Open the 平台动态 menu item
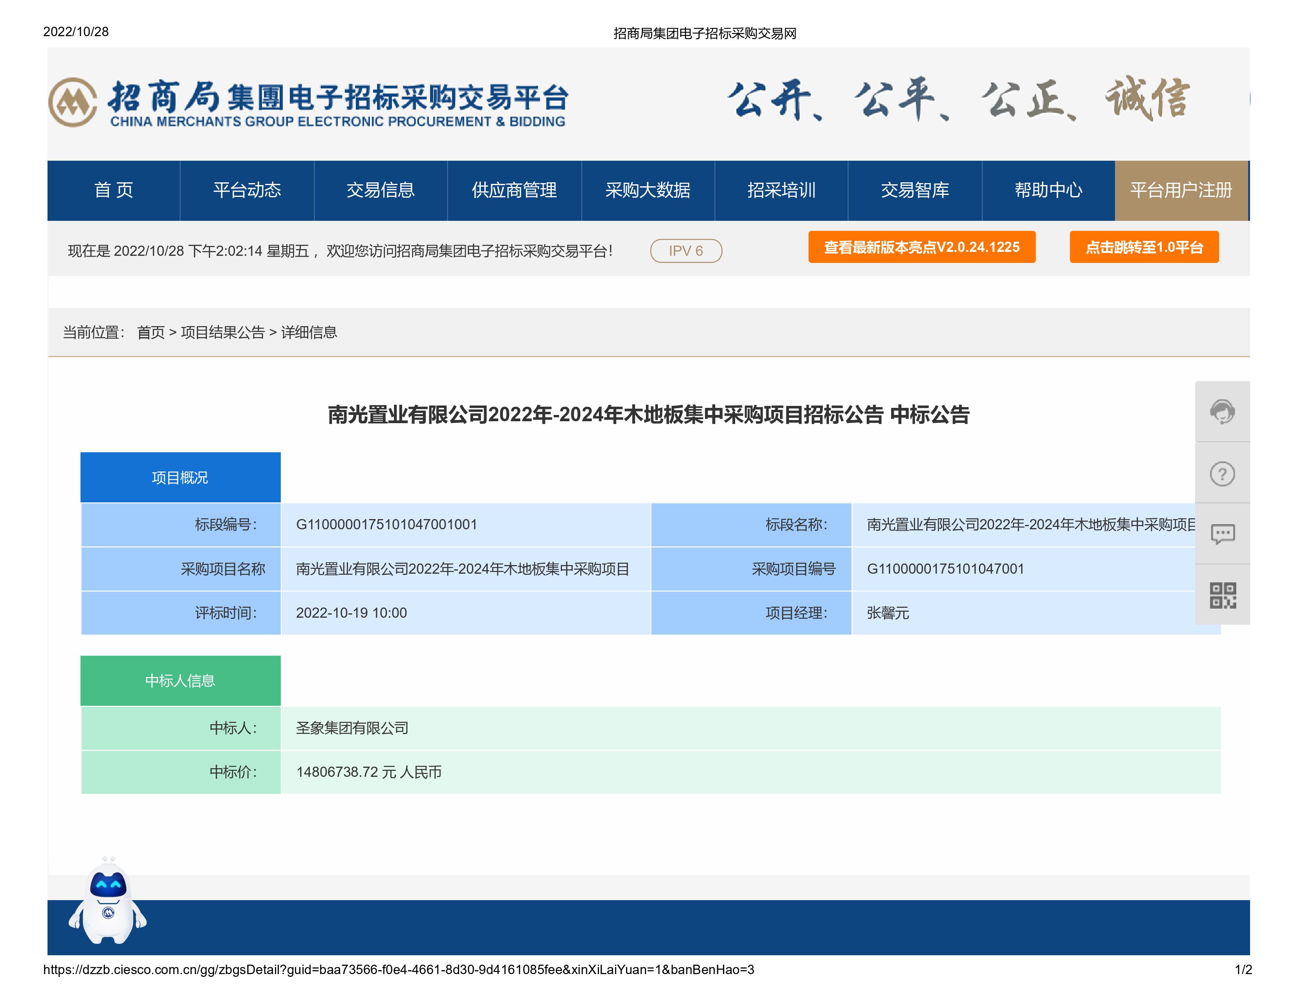The height and width of the screenshot is (1002, 1296). 247,190
